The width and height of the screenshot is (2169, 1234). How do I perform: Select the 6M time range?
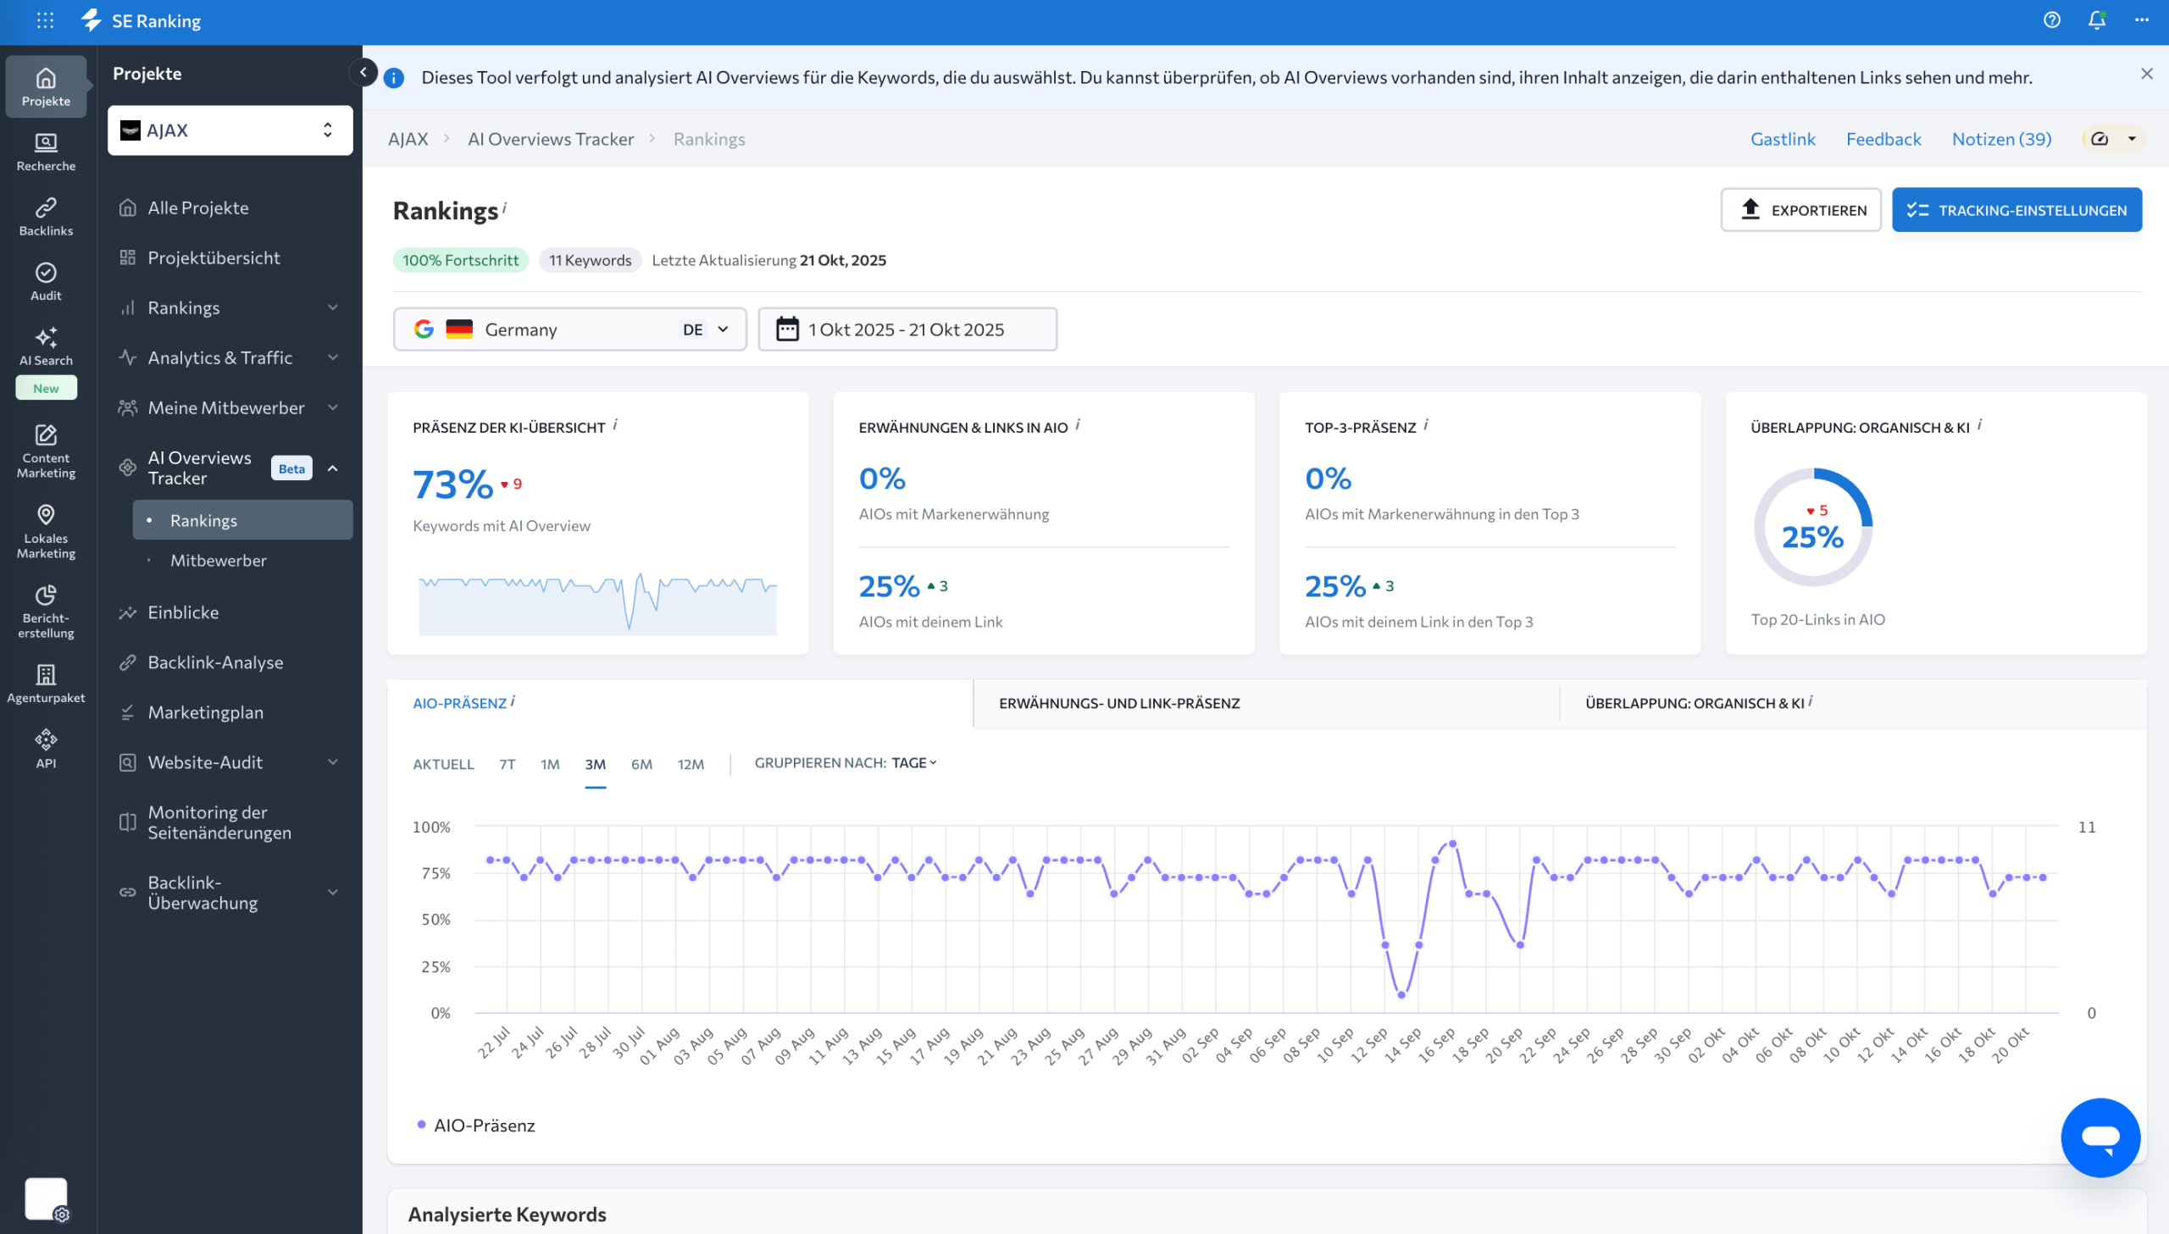(x=641, y=764)
